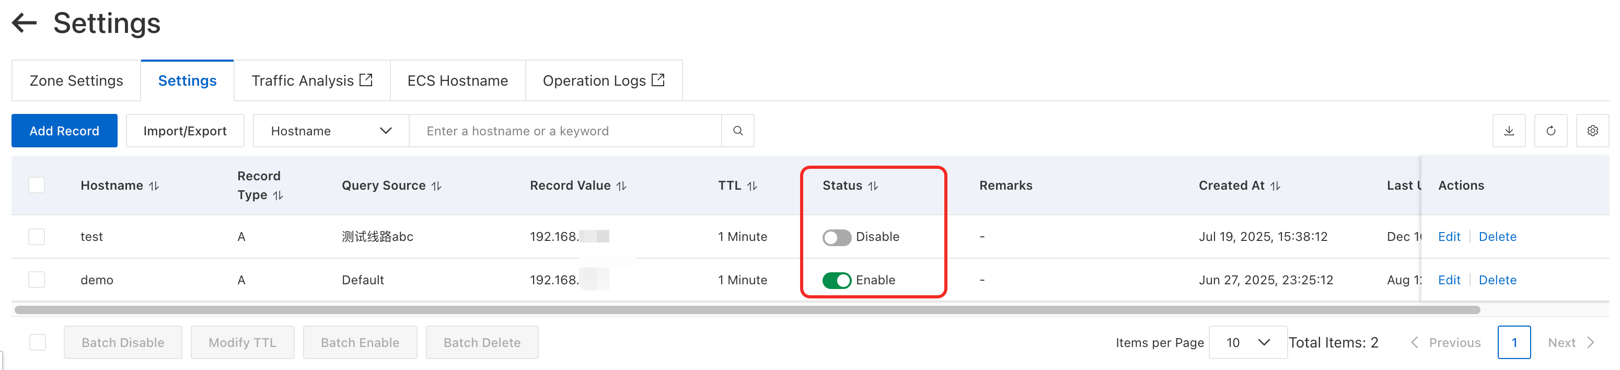1620x370 pixels.
Task: Check the checkbox for the test record
Action: click(37, 237)
